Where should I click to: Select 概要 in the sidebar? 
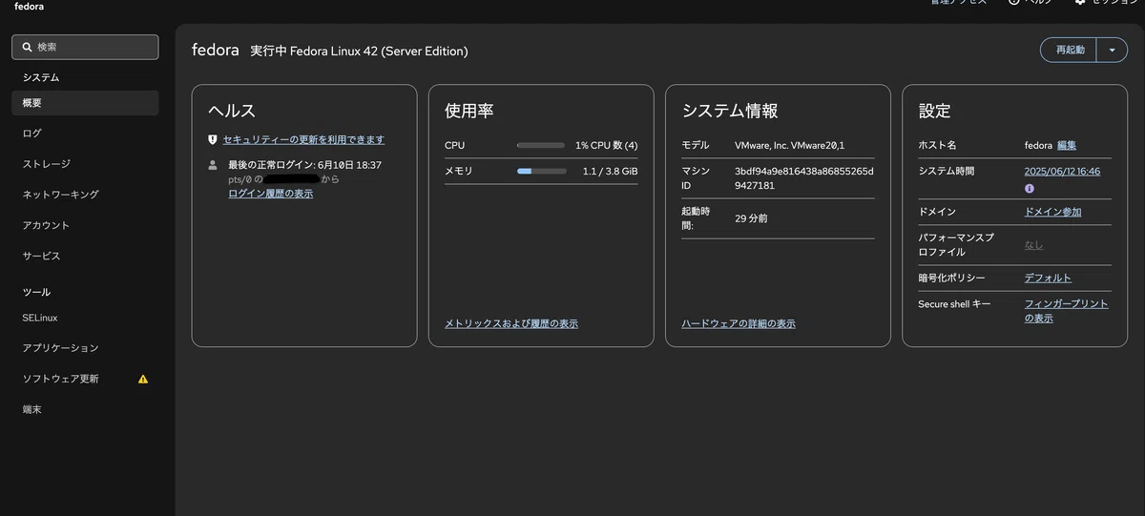point(85,103)
